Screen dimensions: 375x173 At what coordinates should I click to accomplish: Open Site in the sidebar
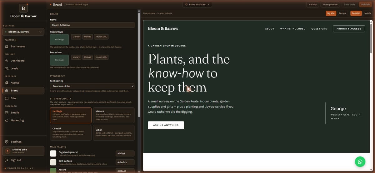tap(23, 98)
